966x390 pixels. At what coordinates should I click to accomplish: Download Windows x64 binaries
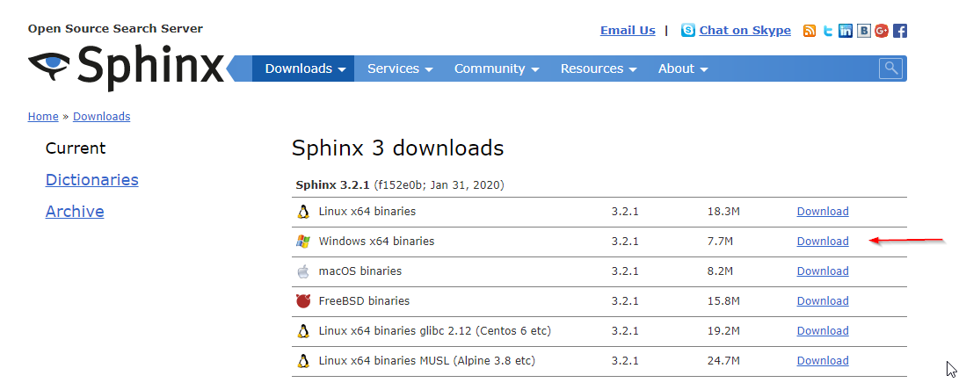823,242
